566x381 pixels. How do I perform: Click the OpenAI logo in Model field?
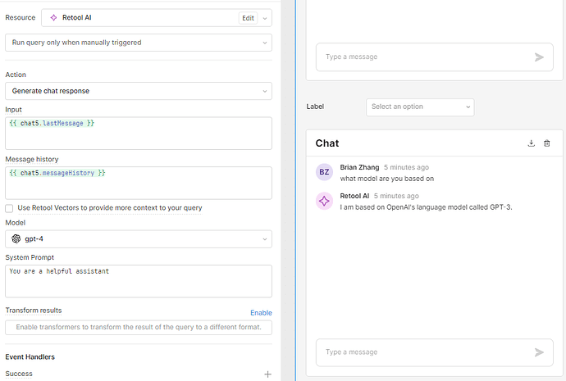click(16, 238)
